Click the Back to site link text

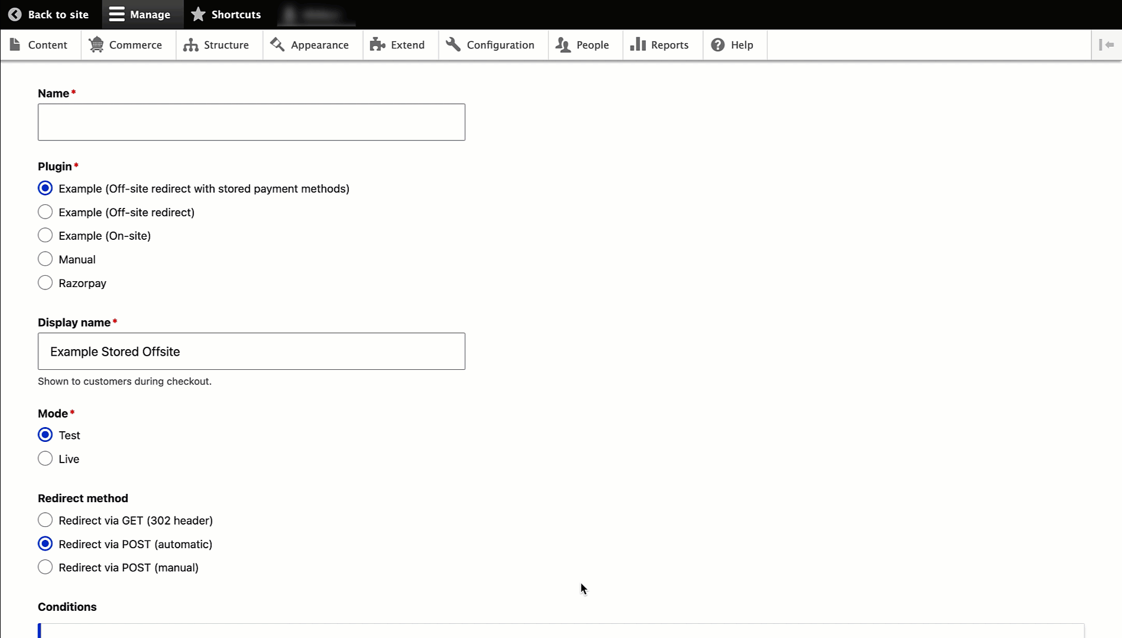pos(58,14)
